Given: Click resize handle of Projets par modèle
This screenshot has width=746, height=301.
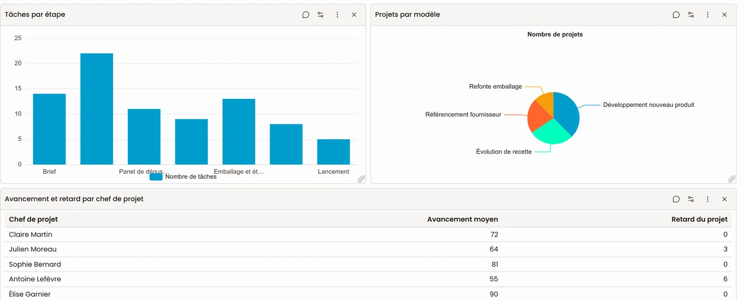Looking at the screenshot, I should (x=732, y=179).
